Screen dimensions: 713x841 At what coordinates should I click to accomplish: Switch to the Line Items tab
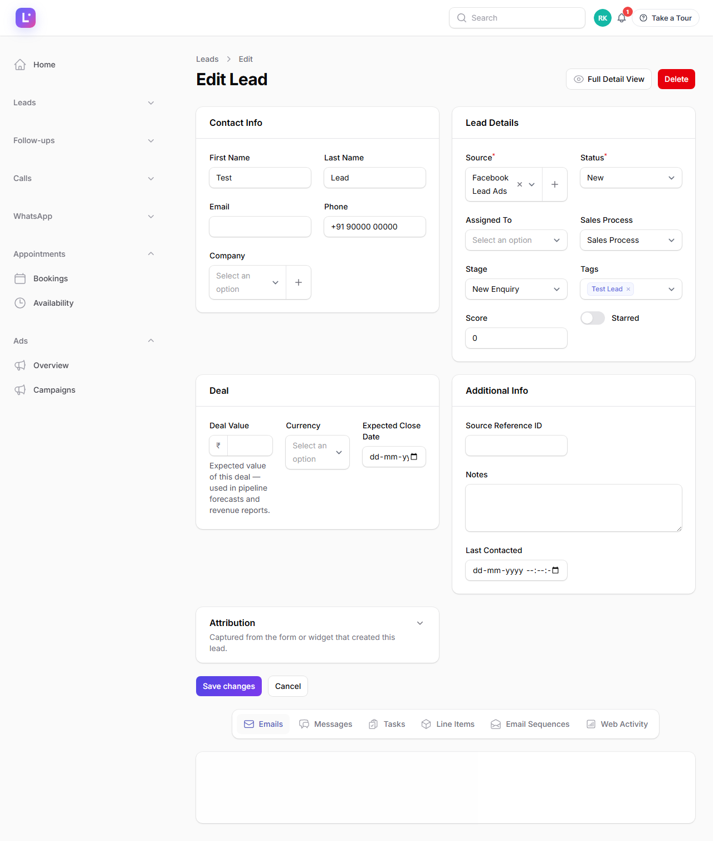coord(448,724)
